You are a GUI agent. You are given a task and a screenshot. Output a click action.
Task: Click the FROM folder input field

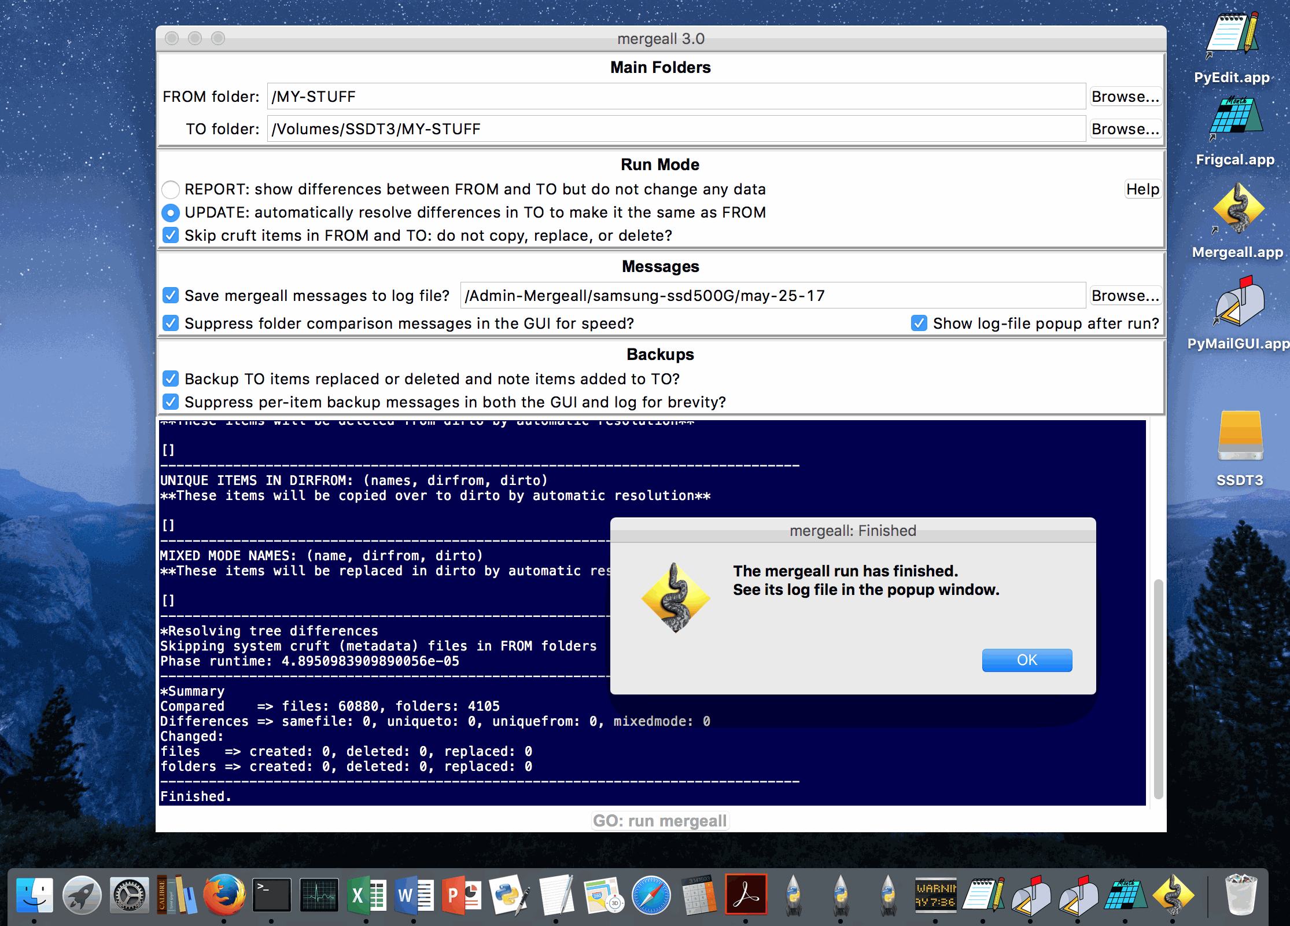coord(676,96)
